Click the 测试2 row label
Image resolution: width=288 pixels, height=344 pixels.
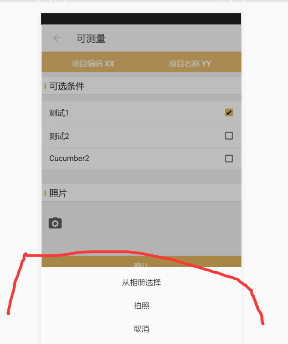pyautogui.click(x=59, y=136)
